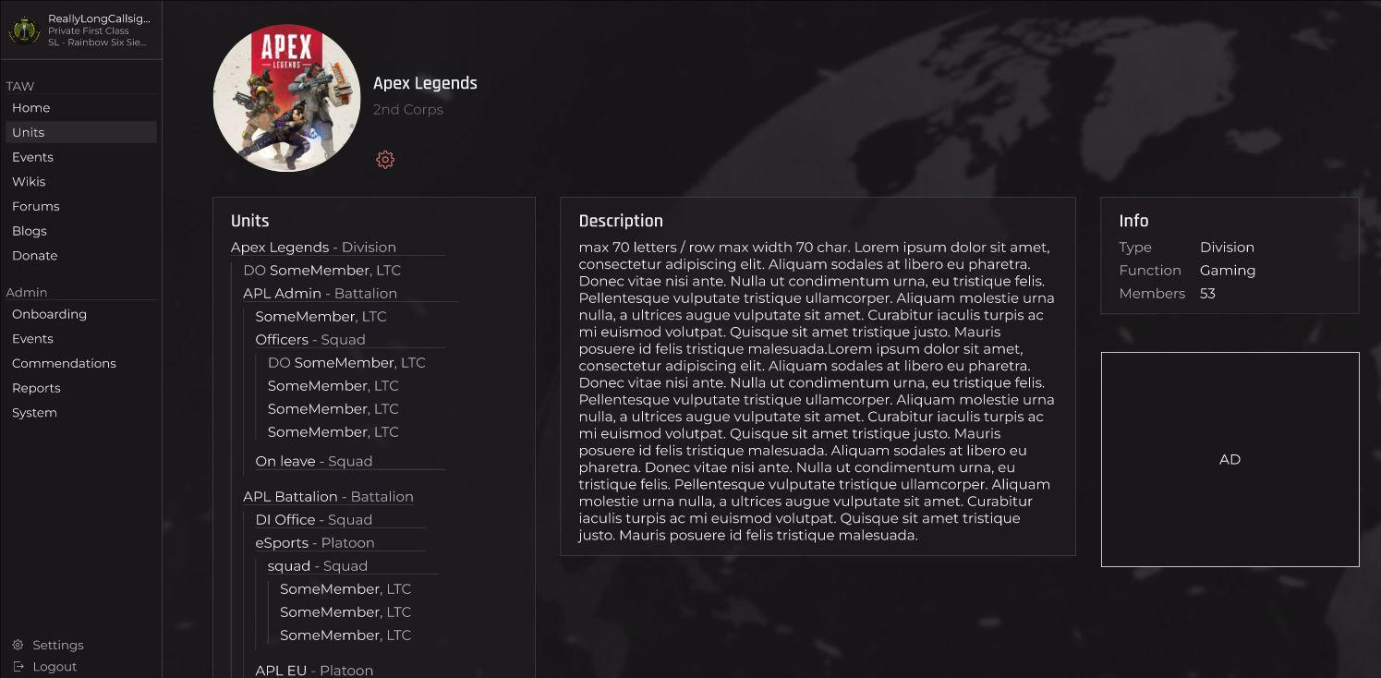Image resolution: width=1381 pixels, height=678 pixels.
Task: Click the Units panel heading
Action: click(249, 221)
